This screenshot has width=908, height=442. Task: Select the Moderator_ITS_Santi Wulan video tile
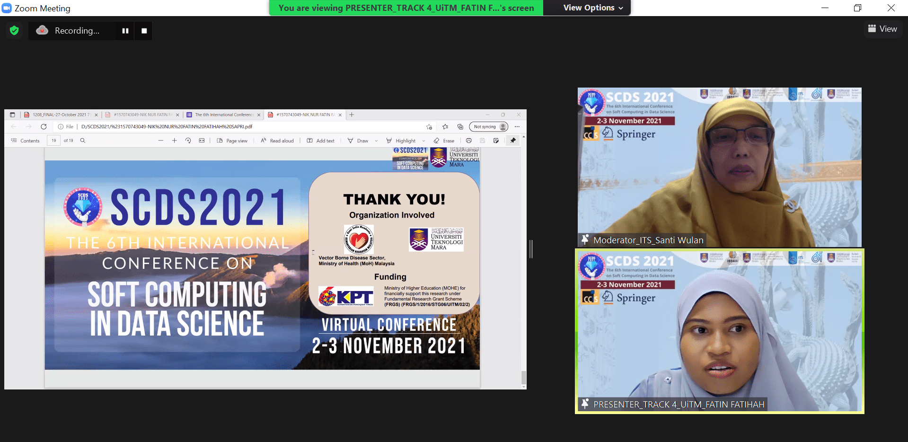pyautogui.click(x=719, y=167)
